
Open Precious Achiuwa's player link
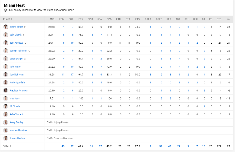19,90
